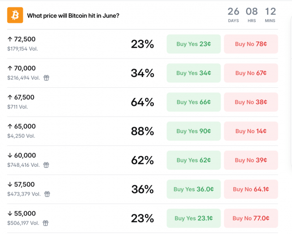Click the gift icon beside $473,379 Vol.
Screen dimensions: 292x234
[47, 194]
